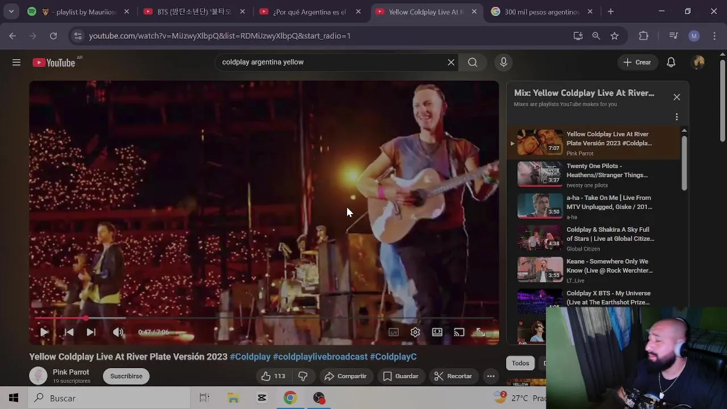
Task: Enter fullscreen mode on the player
Action: pyautogui.click(x=481, y=332)
